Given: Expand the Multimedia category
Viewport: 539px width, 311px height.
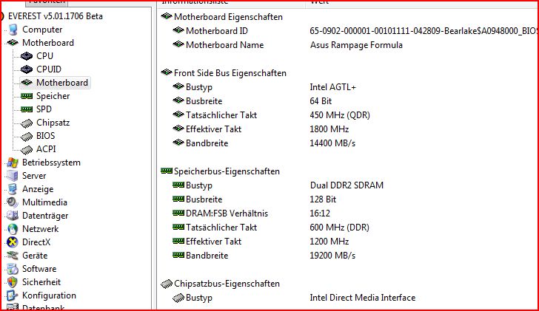Looking at the screenshot, I should pos(44,202).
